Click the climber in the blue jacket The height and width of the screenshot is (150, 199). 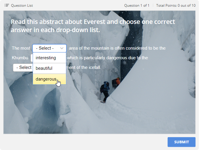click(x=105, y=90)
